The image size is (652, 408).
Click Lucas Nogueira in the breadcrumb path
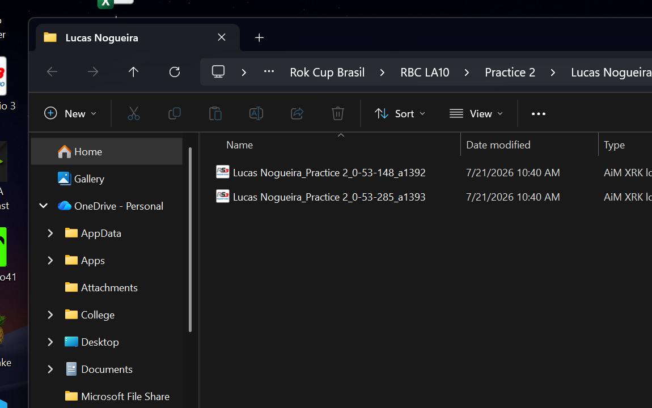(611, 73)
